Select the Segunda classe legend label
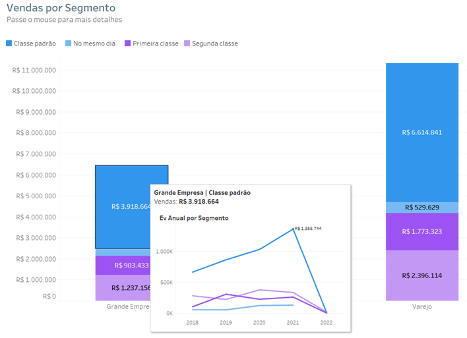Image resolution: width=467 pixels, height=338 pixels. pyautogui.click(x=215, y=43)
